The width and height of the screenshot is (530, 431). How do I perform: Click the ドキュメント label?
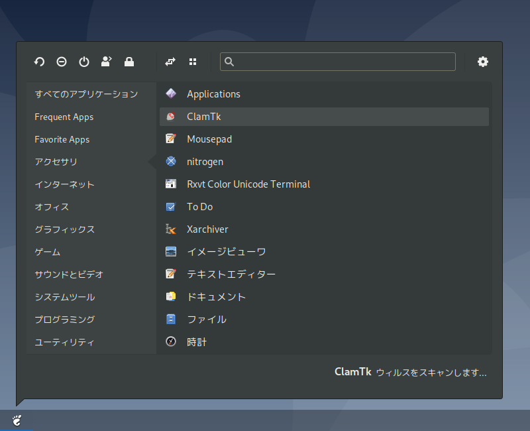tap(217, 296)
